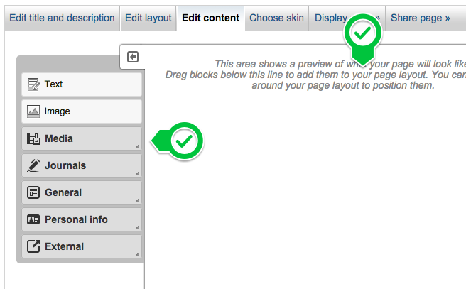Go to the Share page tab
This screenshot has height=289, width=466.
click(421, 18)
